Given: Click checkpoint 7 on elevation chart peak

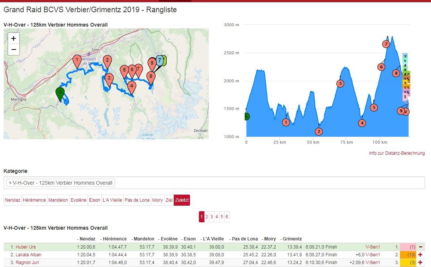Looking at the screenshot, I should (x=386, y=44).
